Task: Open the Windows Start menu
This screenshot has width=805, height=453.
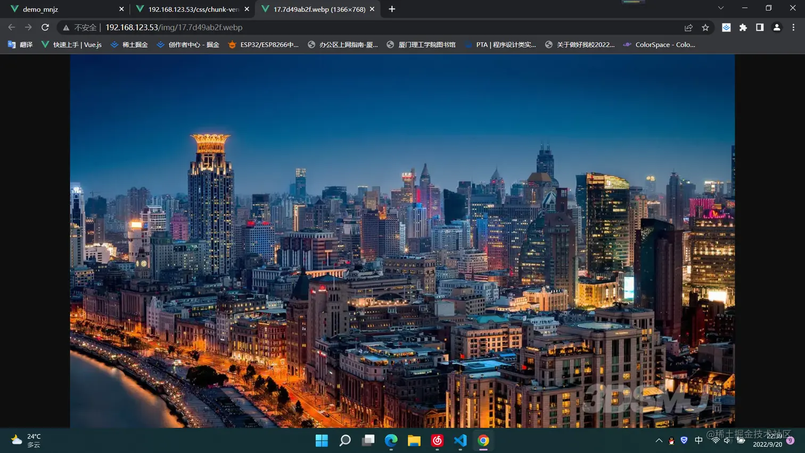Action: point(322,440)
